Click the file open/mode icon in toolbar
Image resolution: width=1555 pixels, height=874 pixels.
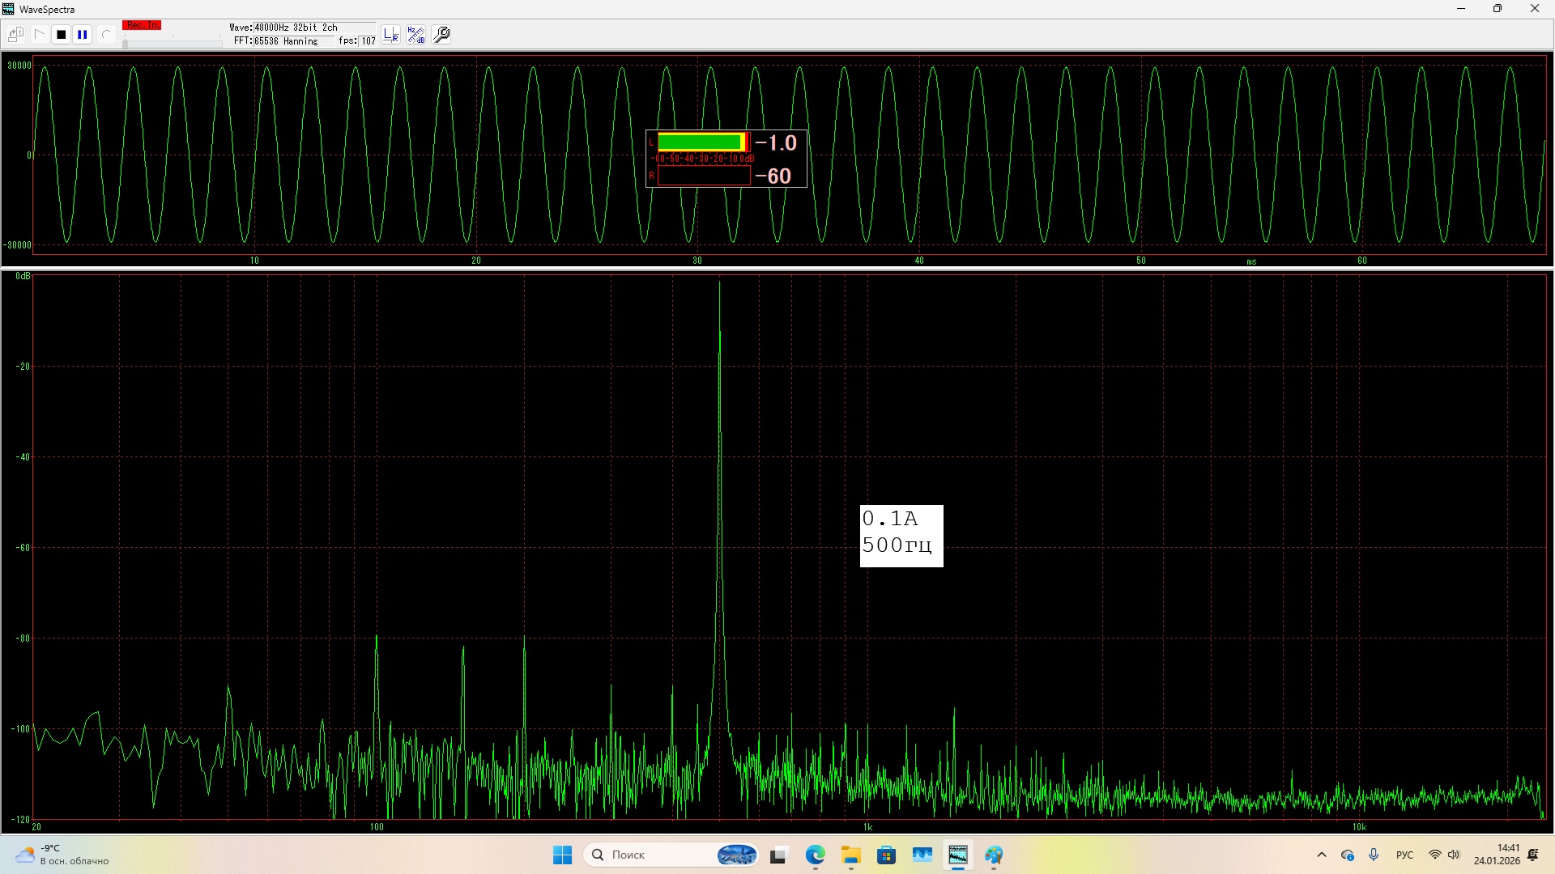coord(15,35)
